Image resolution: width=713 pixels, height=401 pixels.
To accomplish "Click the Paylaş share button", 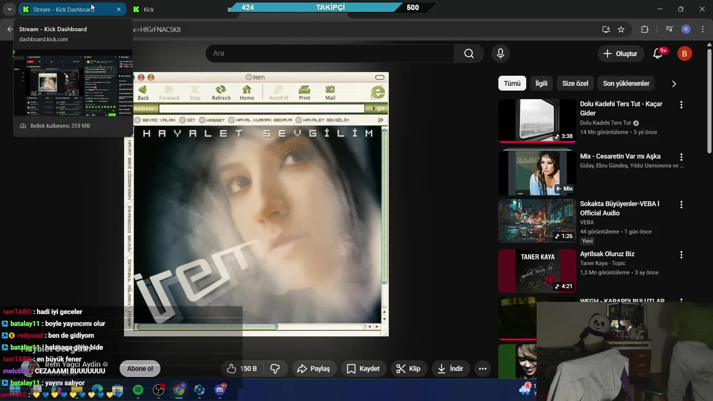I will [x=314, y=369].
